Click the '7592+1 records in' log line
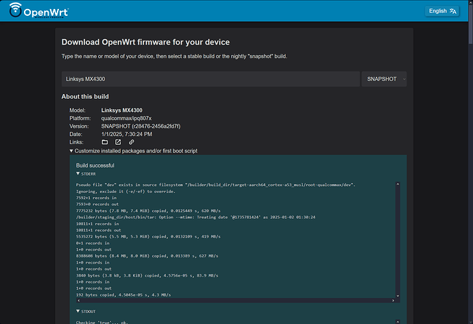The height and width of the screenshot is (324, 473). click(96, 198)
